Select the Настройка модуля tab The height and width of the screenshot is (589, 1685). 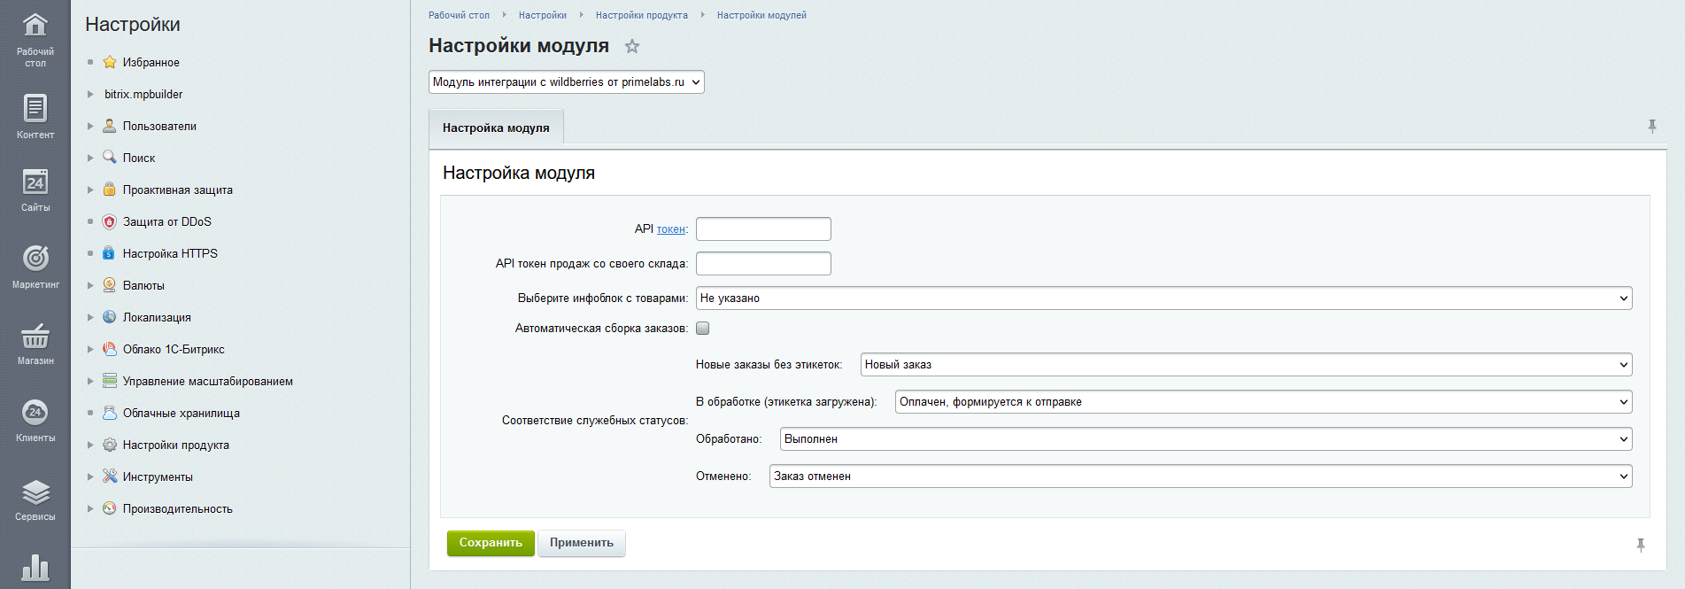(x=496, y=128)
